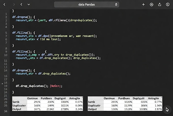Expand the down chevron menu in toolbar
The image size is (173, 116).
(x=29, y=5)
